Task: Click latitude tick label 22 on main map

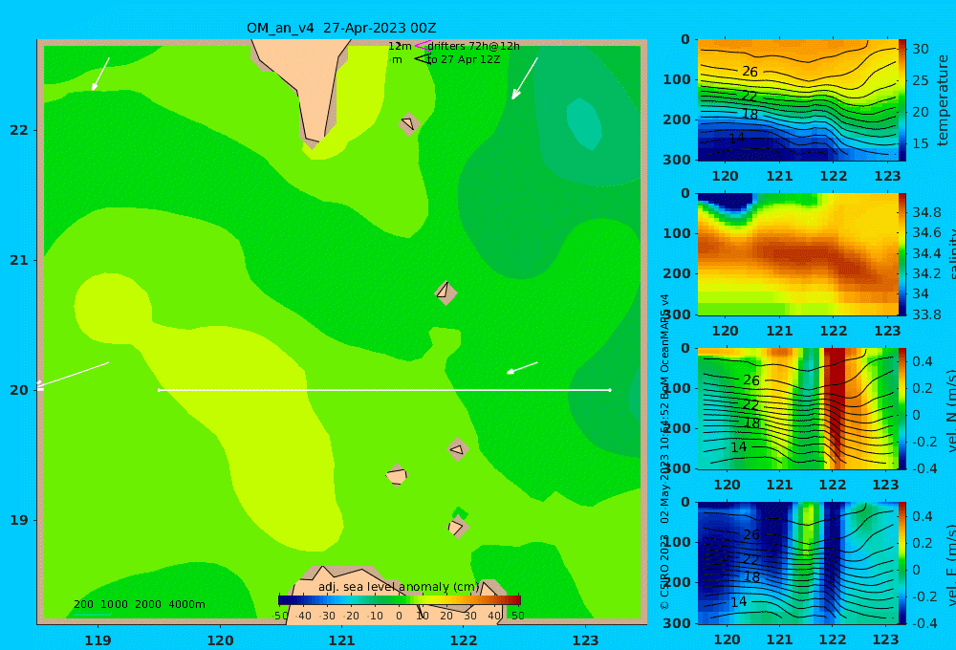Action: click(x=19, y=130)
